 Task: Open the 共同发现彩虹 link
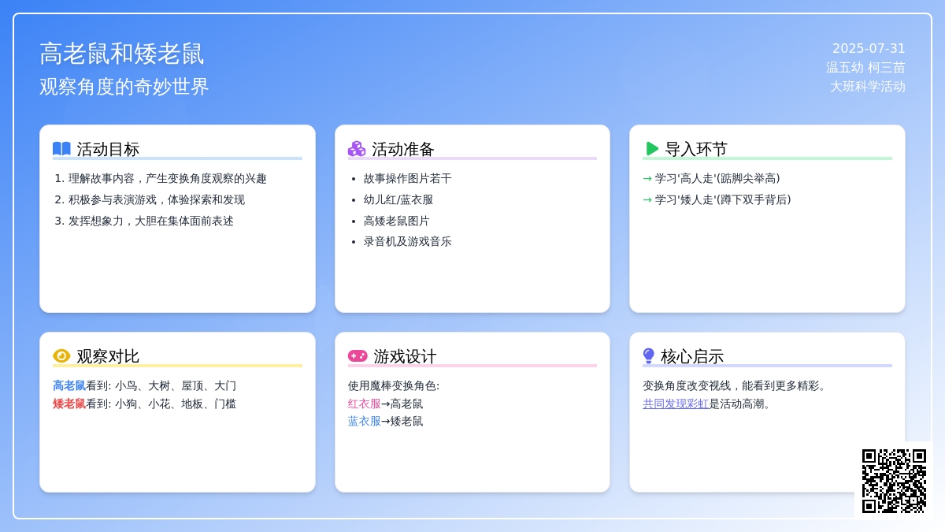coord(676,404)
